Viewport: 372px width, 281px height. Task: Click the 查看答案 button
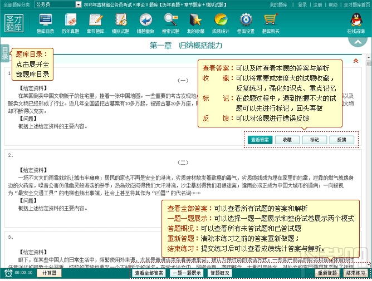point(260,140)
